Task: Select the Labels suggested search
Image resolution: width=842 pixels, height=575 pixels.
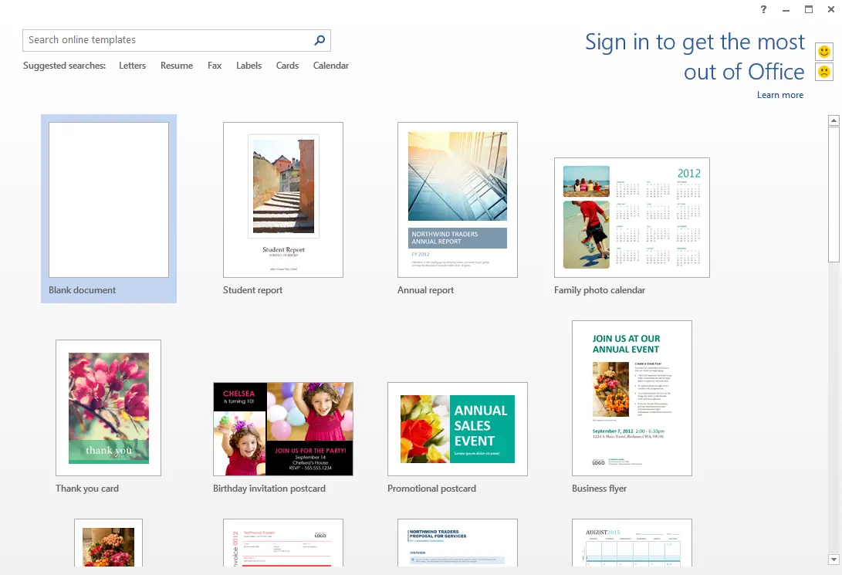Action: (249, 66)
